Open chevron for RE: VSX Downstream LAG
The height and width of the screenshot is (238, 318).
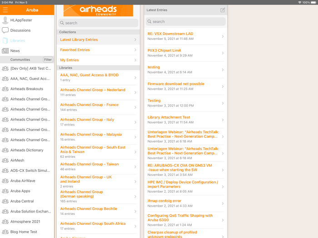[x=223, y=36]
